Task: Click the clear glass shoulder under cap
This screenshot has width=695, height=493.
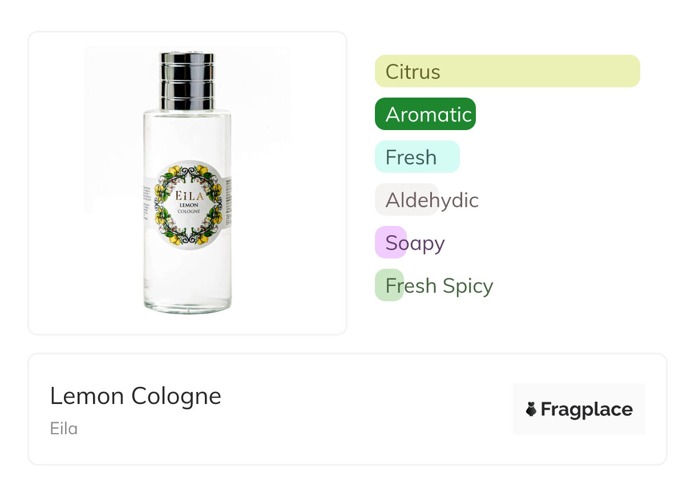Action: pyautogui.click(x=187, y=123)
